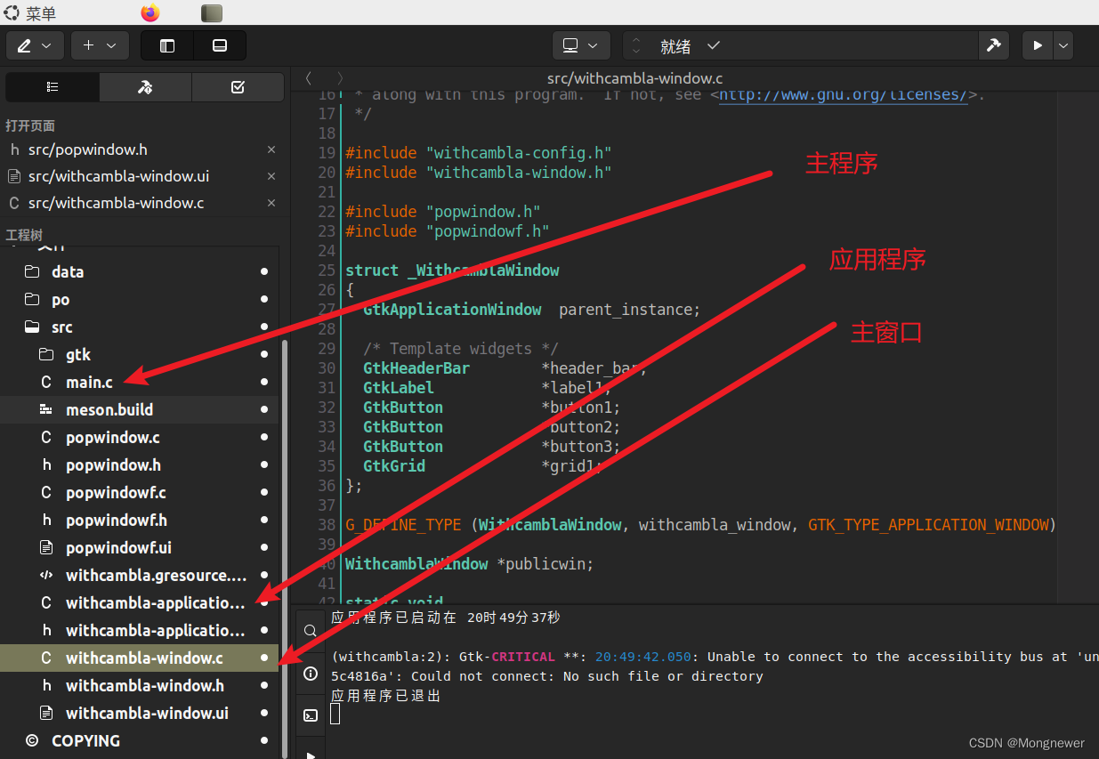1099x759 pixels.
Task: Open the project tree panel icon
Action: tap(52, 87)
